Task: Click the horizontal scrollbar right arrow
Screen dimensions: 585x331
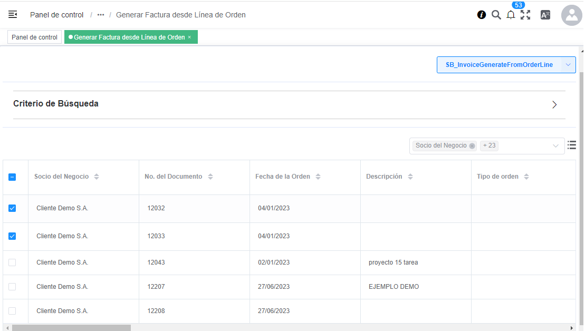Action: pos(572,328)
